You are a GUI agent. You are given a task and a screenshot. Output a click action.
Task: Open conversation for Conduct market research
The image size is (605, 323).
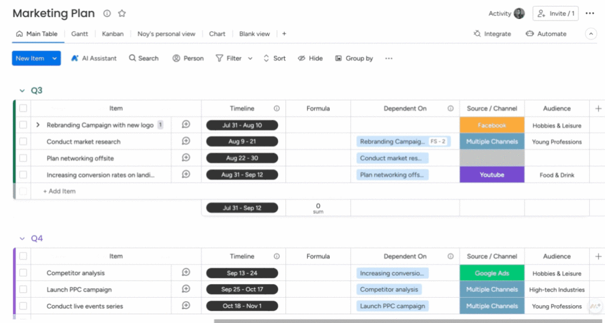point(186,141)
